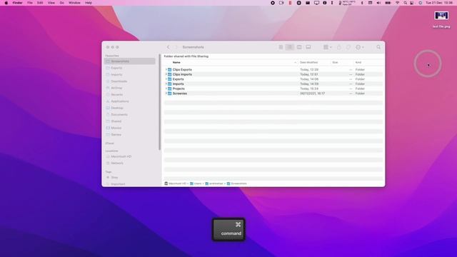Sort by the Date Modified column header

point(308,62)
